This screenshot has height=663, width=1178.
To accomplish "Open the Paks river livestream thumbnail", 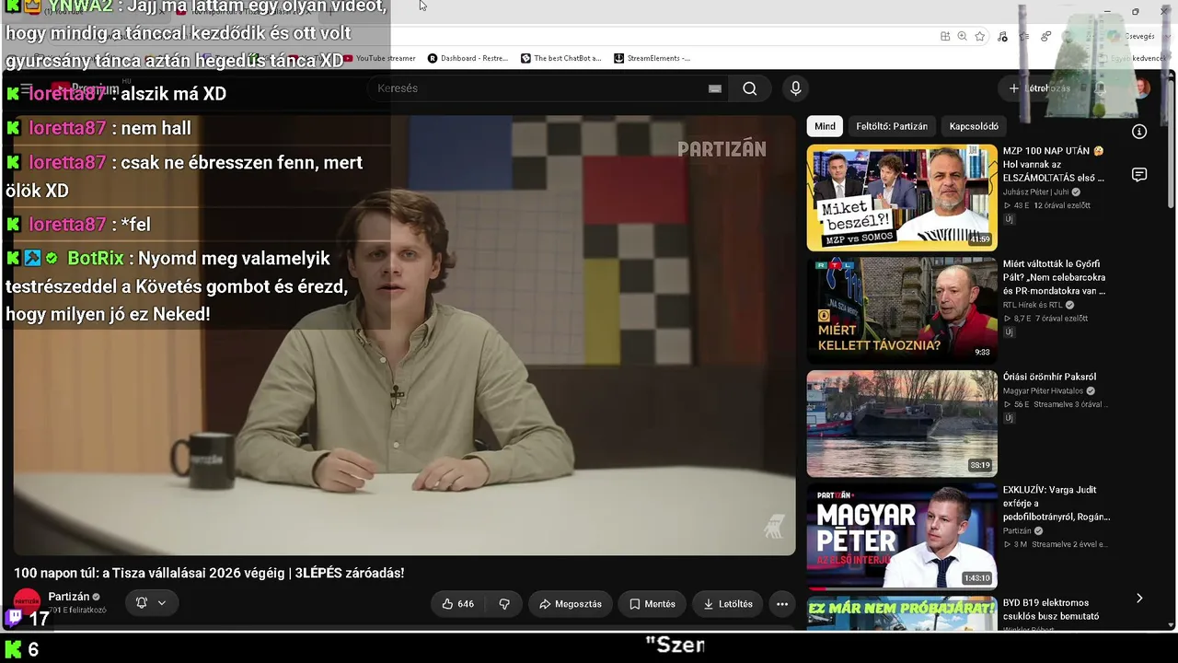I will tap(902, 424).
